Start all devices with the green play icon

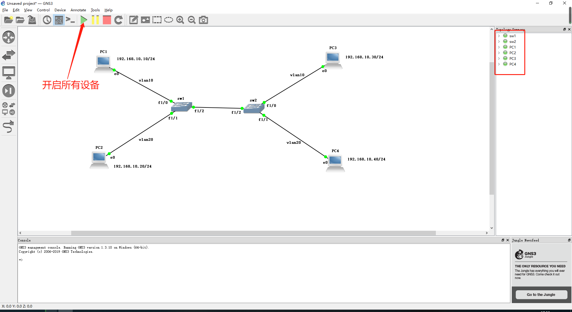83,20
